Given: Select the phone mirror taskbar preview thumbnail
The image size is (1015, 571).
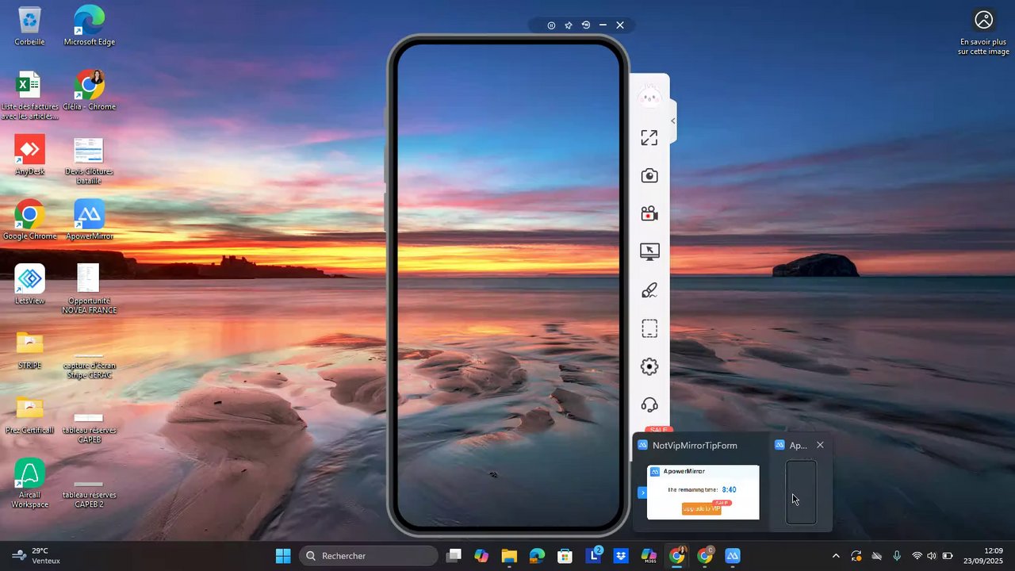Looking at the screenshot, I should tap(801, 492).
